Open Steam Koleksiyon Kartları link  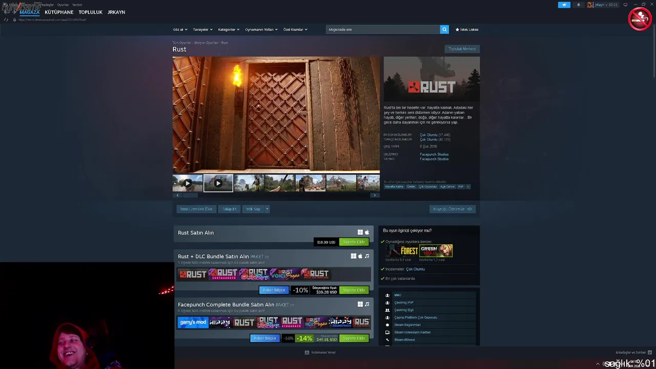coord(412,332)
